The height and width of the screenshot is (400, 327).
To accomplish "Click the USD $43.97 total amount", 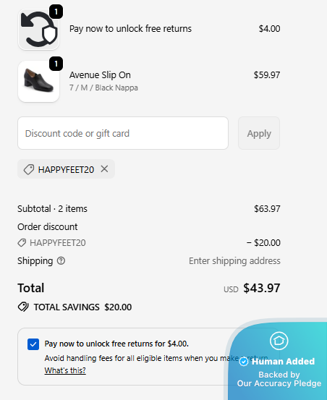I will pos(252,288).
